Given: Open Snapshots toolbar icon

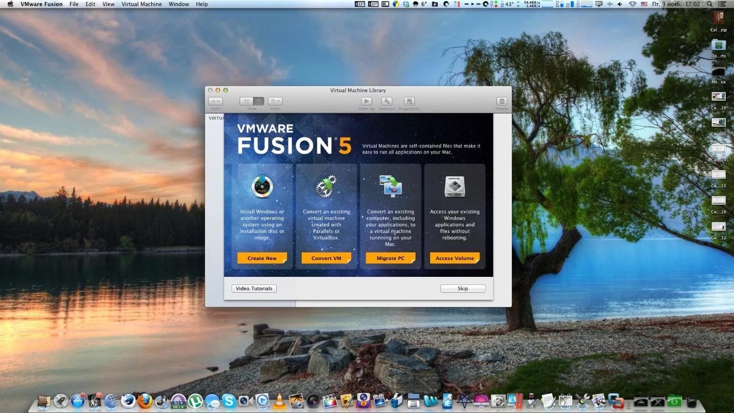Looking at the screenshot, I should point(409,101).
